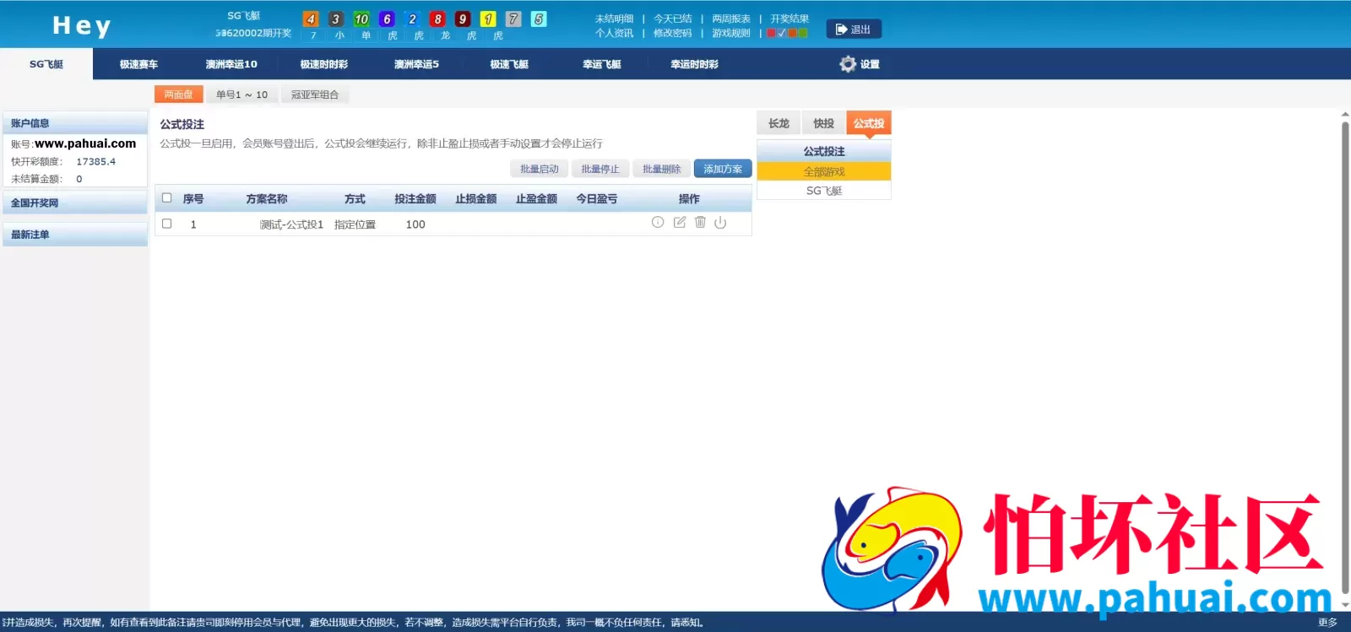The width and height of the screenshot is (1351, 632).
Task: Click orange result ball number 4
Action: (311, 19)
